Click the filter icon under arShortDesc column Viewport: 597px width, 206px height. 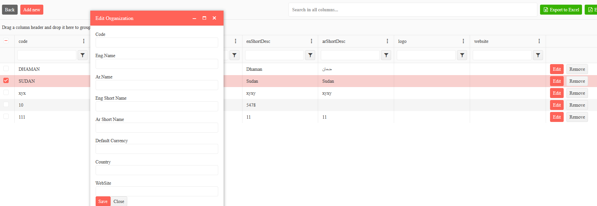point(386,55)
